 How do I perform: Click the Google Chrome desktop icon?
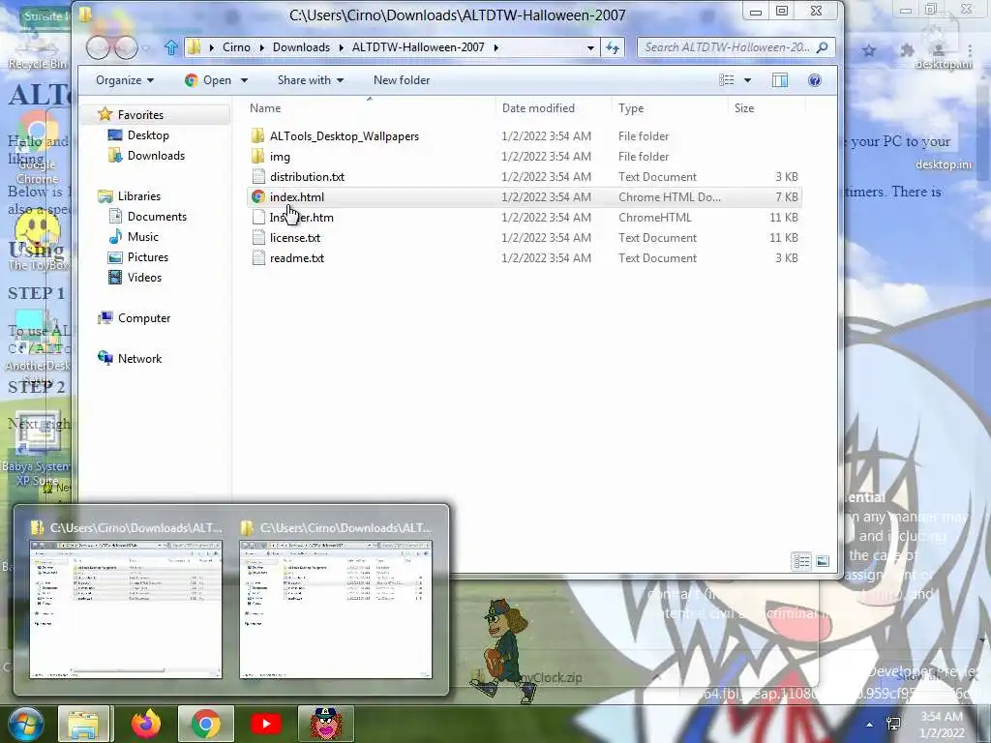37,148
